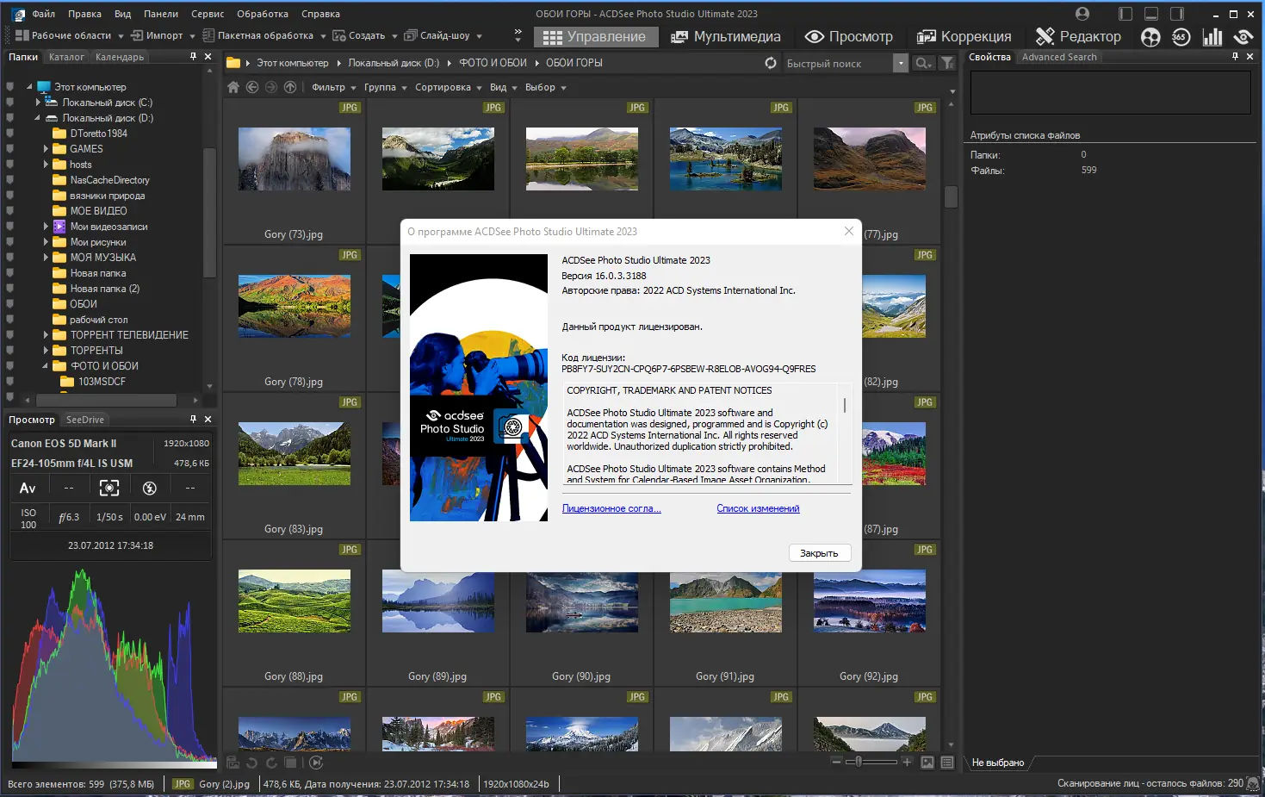
Task: Open the Группа dropdown
Action: point(385,87)
